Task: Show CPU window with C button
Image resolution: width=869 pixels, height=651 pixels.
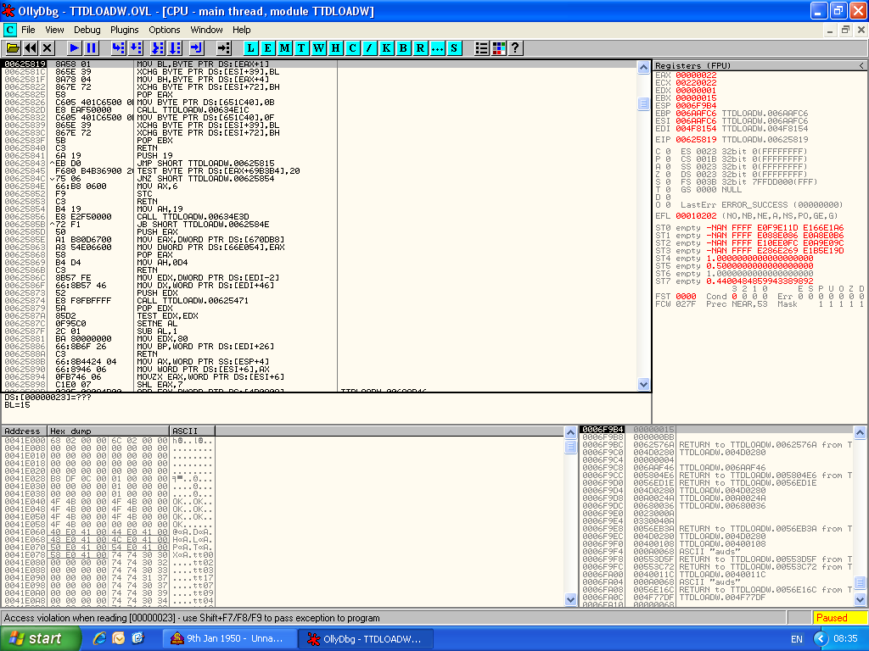Action: click(352, 48)
